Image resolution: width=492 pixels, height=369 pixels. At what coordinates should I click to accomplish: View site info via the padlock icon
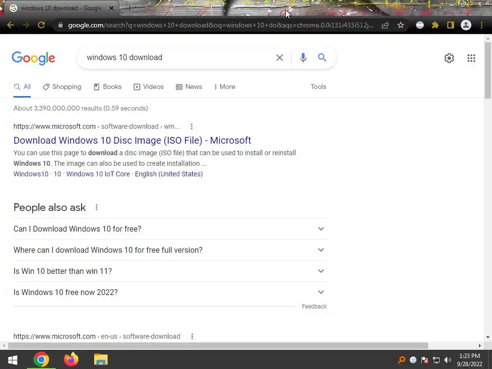point(60,25)
